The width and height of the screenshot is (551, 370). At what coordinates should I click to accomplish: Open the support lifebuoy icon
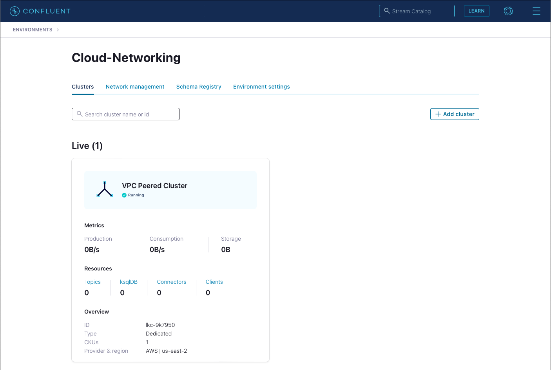click(x=508, y=11)
